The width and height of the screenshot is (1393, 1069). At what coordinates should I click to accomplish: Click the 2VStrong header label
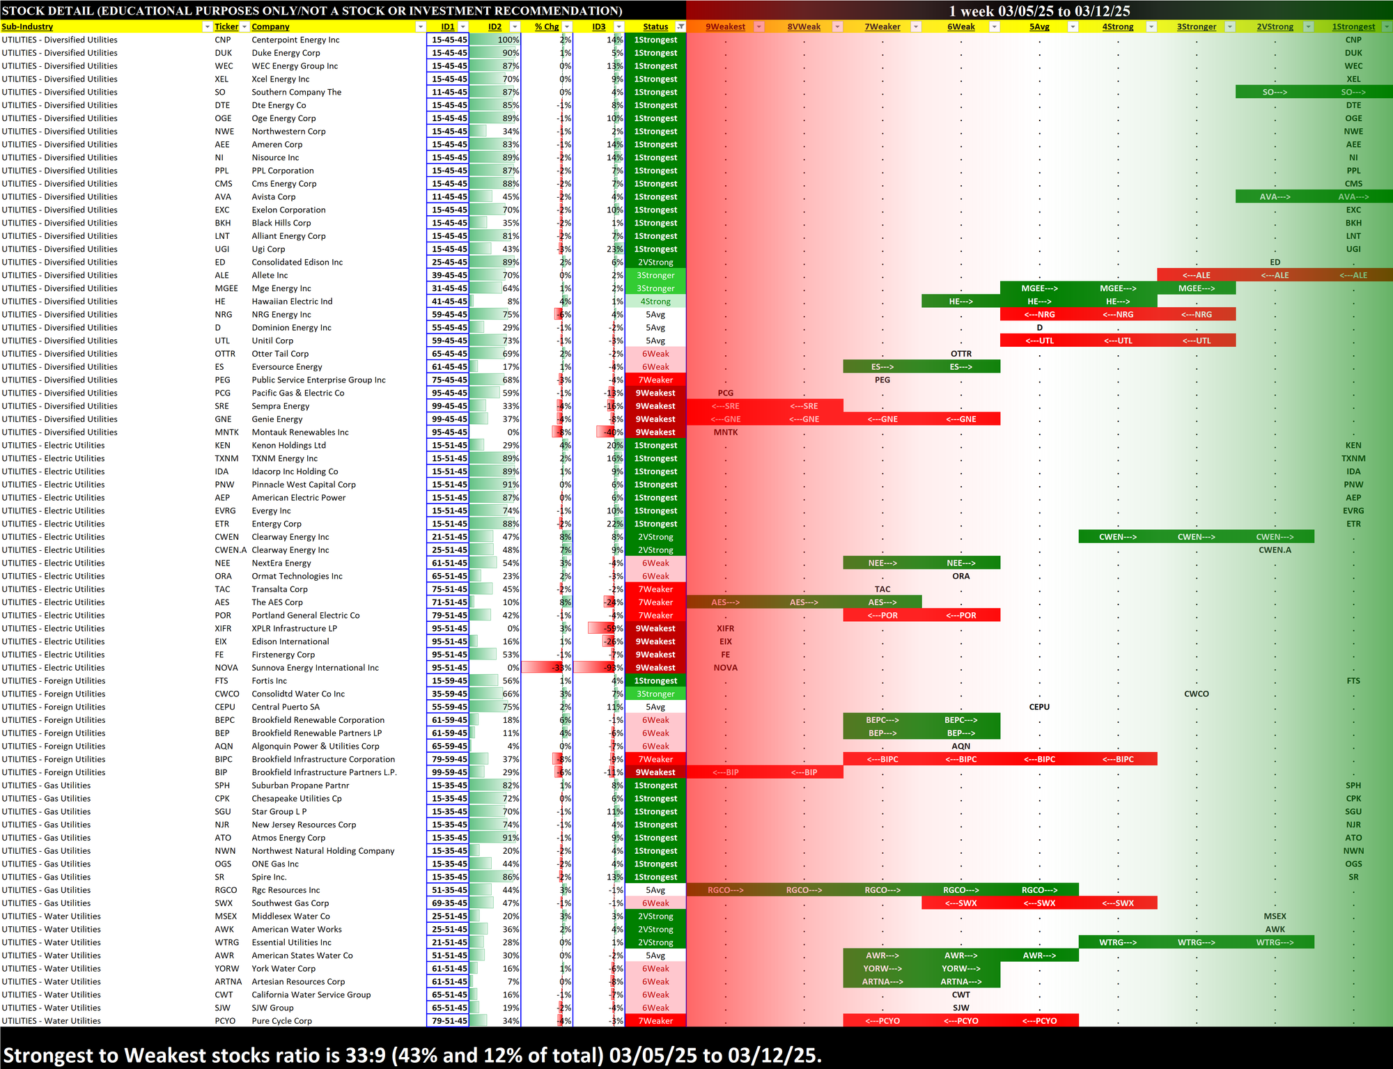coord(1275,26)
